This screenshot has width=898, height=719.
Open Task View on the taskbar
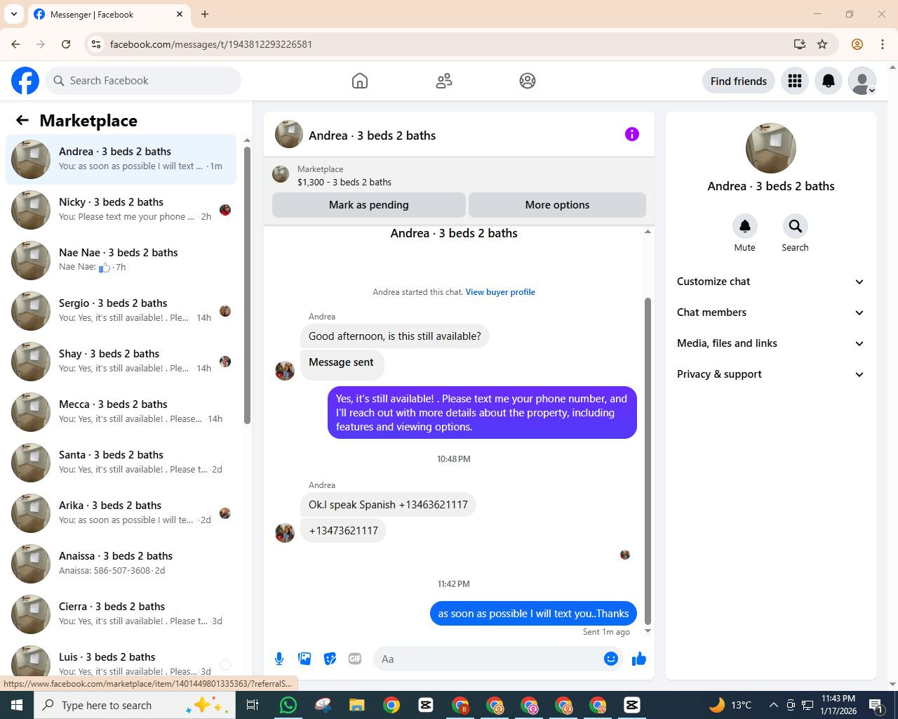253,705
